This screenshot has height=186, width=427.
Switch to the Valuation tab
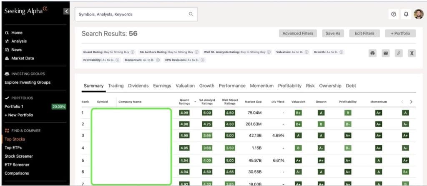coord(185,86)
